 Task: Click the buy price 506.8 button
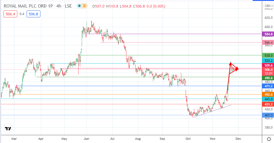point(33,14)
